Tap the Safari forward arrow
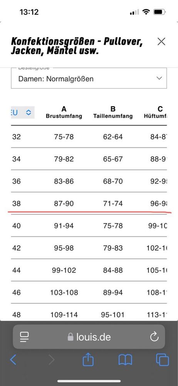The image size is (178, 386). click(x=51, y=360)
